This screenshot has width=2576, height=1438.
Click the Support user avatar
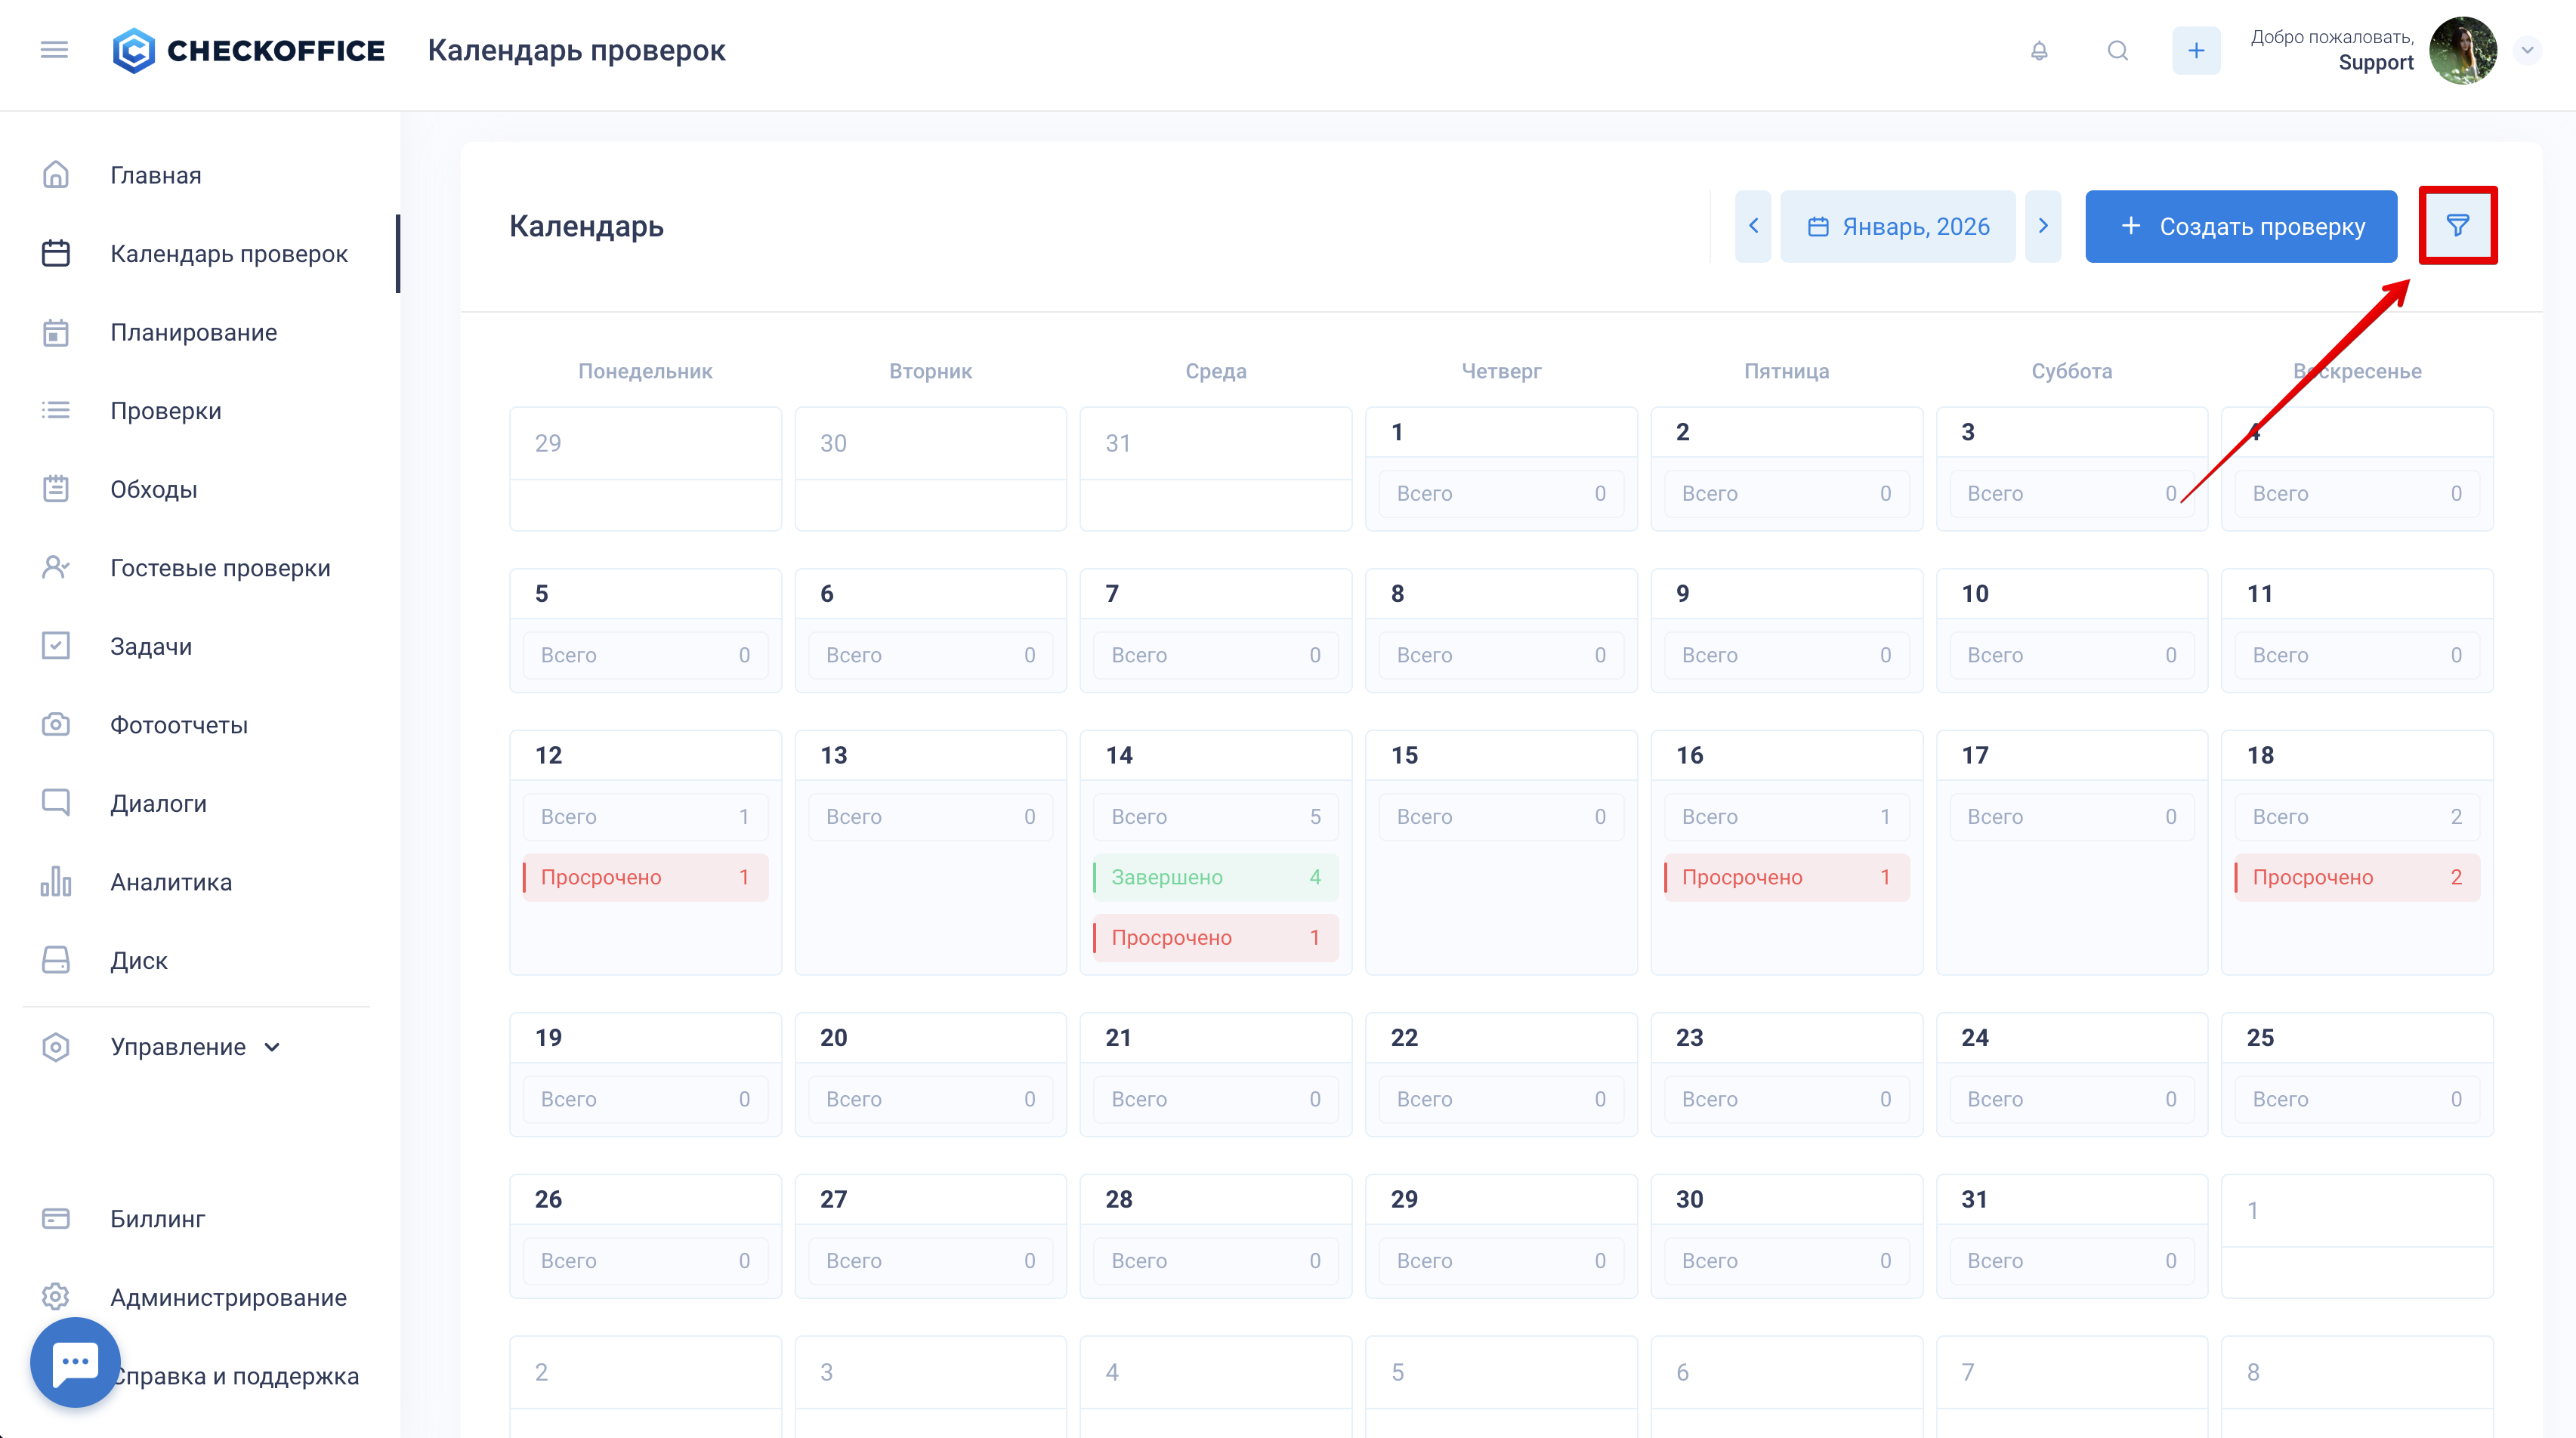coord(2463,51)
